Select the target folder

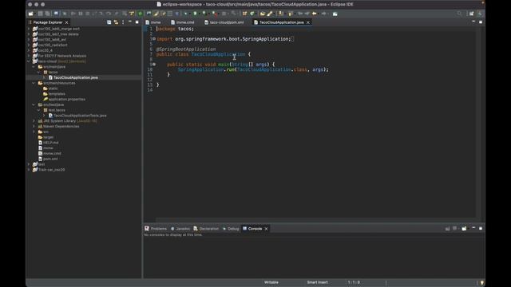[x=48, y=137]
